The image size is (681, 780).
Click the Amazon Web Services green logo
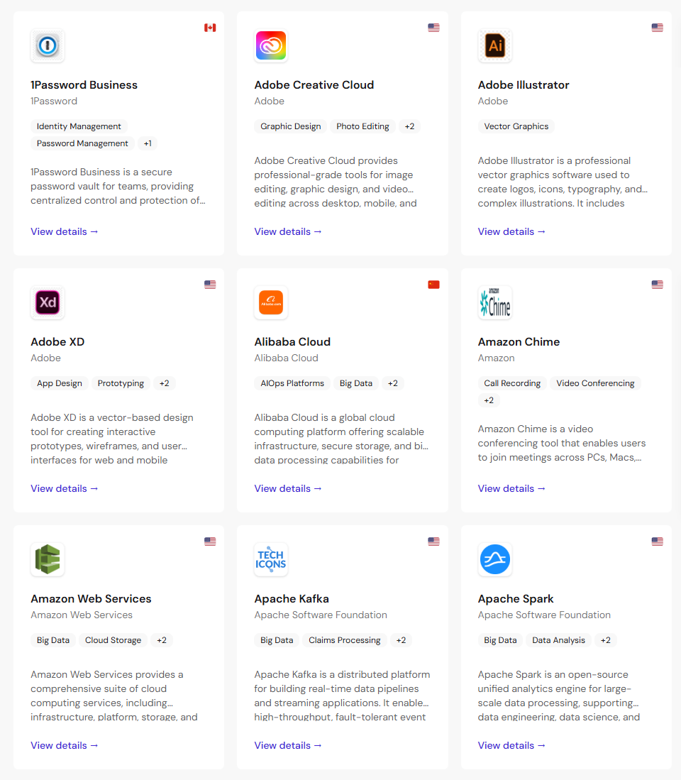tap(48, 559)
